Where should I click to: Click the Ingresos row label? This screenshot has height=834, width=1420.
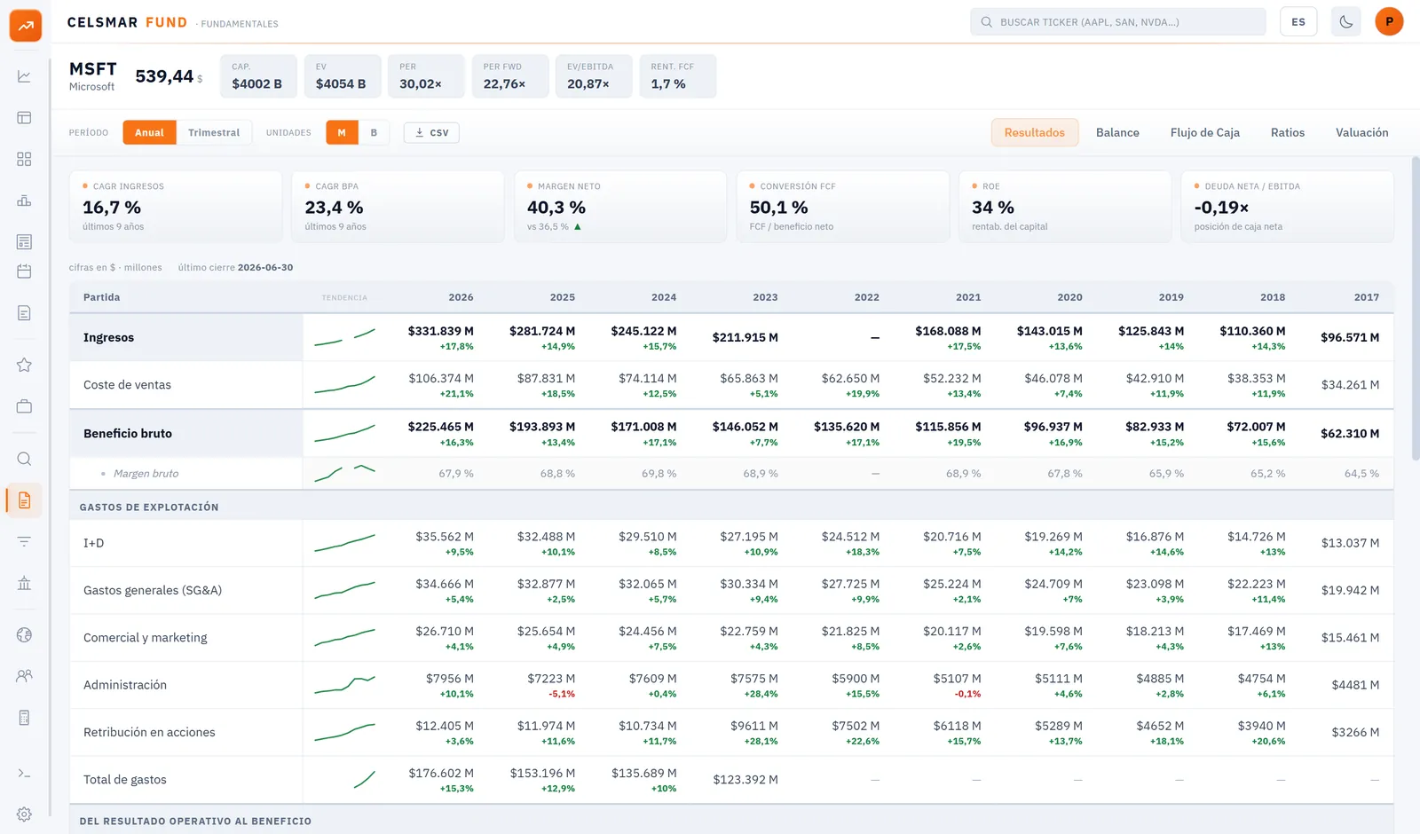coord(109,337)
